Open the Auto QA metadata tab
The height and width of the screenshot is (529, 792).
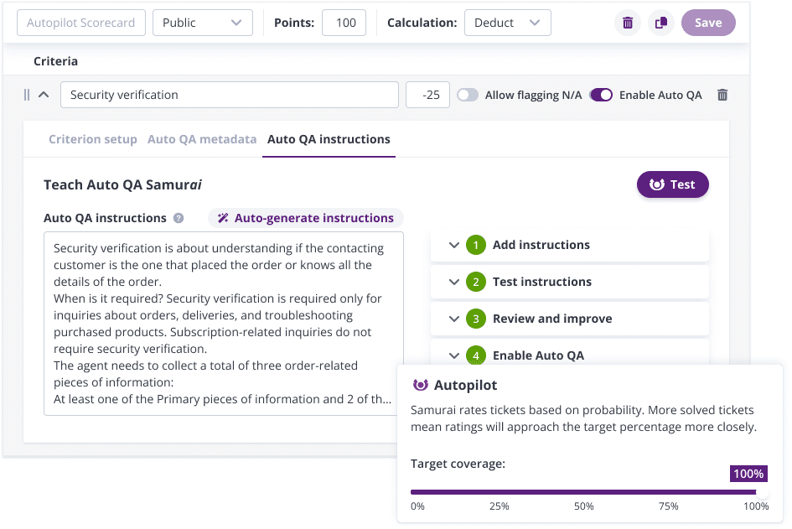[x=202, y=139]
